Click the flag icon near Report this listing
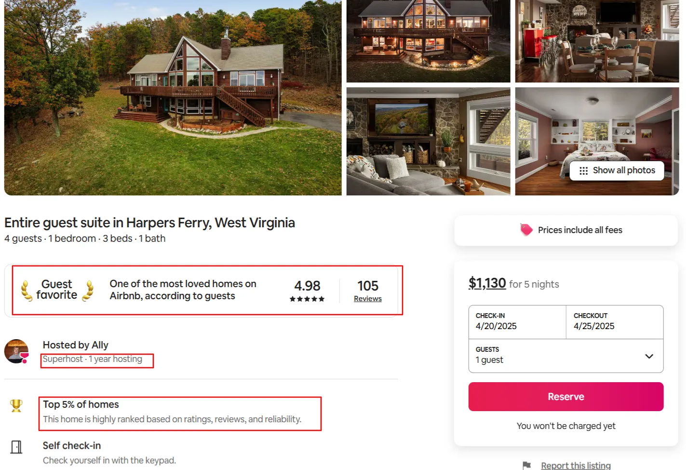The width and height of the screenshot is (686, 470). coord(526,465)
